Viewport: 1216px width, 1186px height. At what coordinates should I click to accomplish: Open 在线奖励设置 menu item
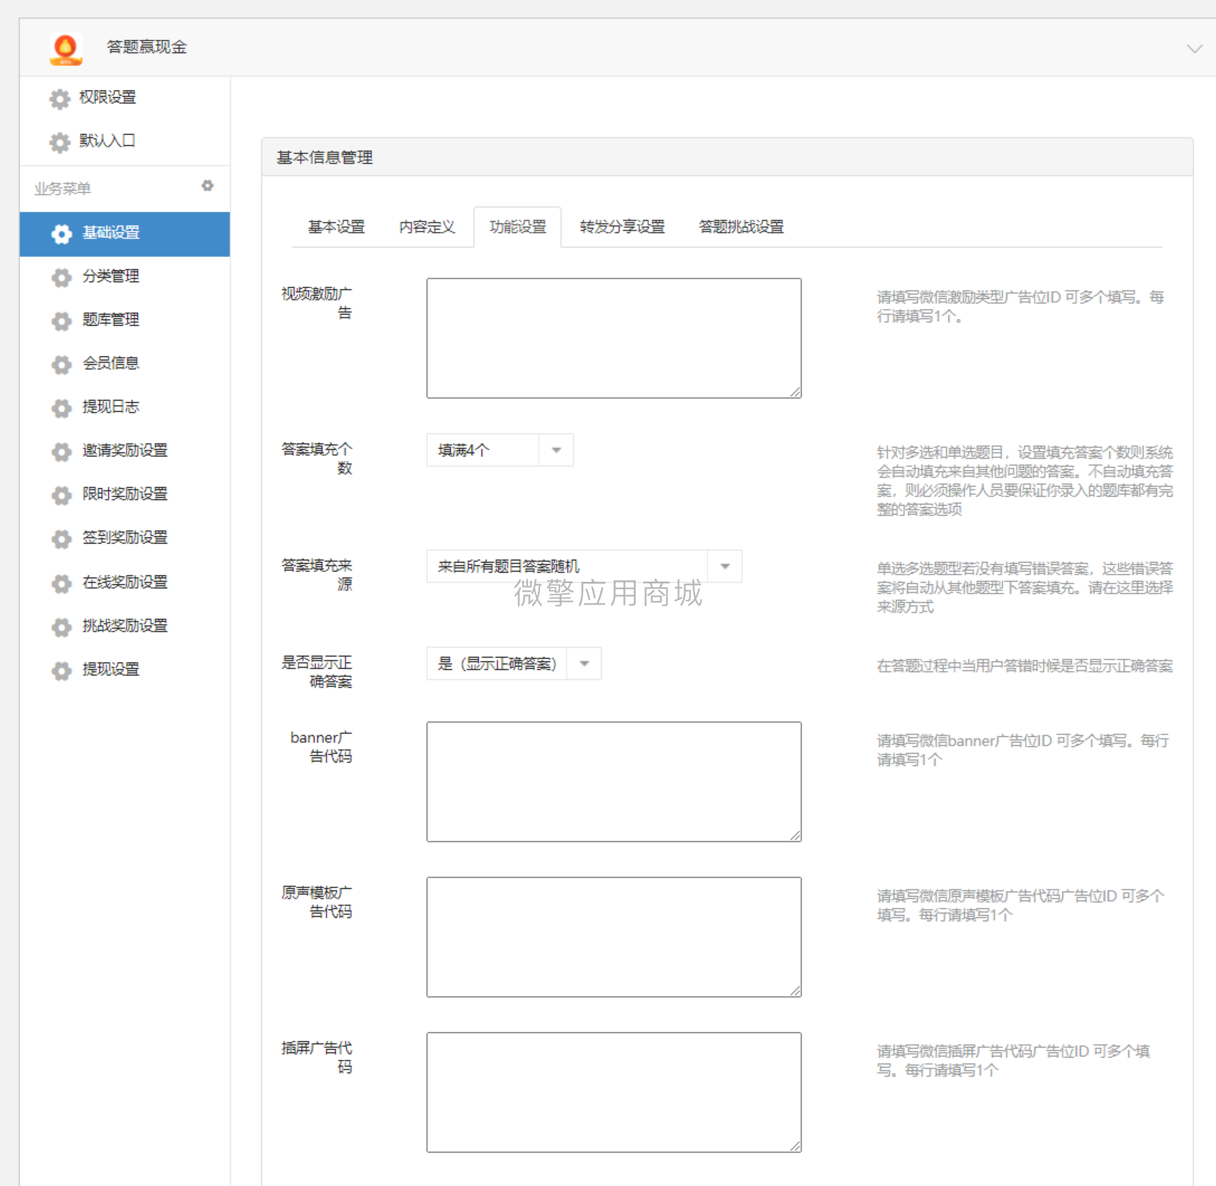pyautogui.click(x=125, y=583)
